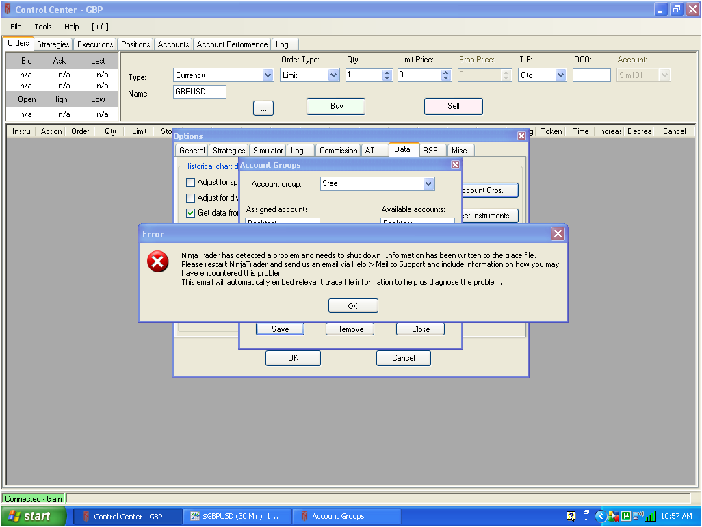Switch to the Accounts tab
Image resolution: width=702 pixels, height=527 pixels.
tap(173, 44)
